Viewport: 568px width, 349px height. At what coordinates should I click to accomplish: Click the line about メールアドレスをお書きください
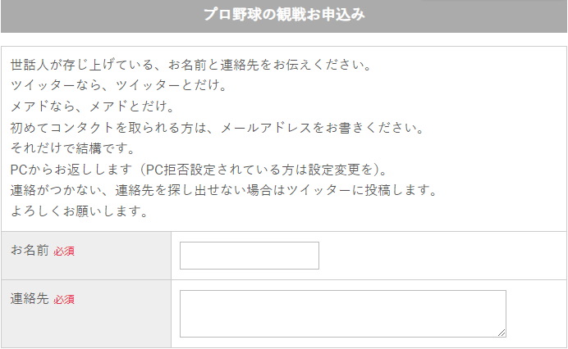217,127
